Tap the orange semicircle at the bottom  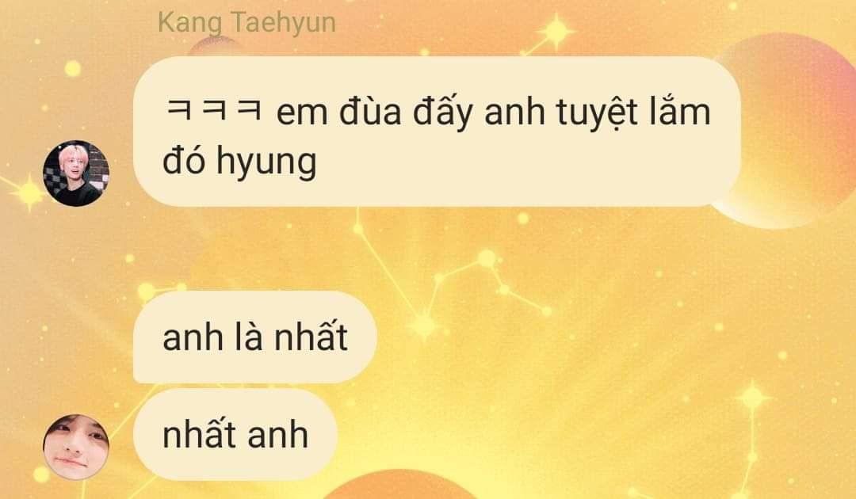pos(399,484)
